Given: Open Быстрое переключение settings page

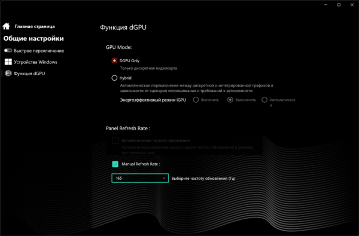Looking at the screenshot, I should tap(39, 51).
